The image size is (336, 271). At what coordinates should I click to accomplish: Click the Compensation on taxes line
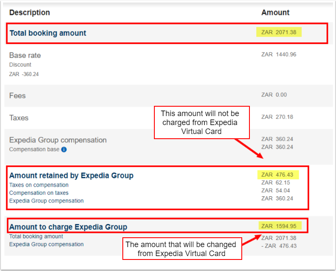coord(39,193)
